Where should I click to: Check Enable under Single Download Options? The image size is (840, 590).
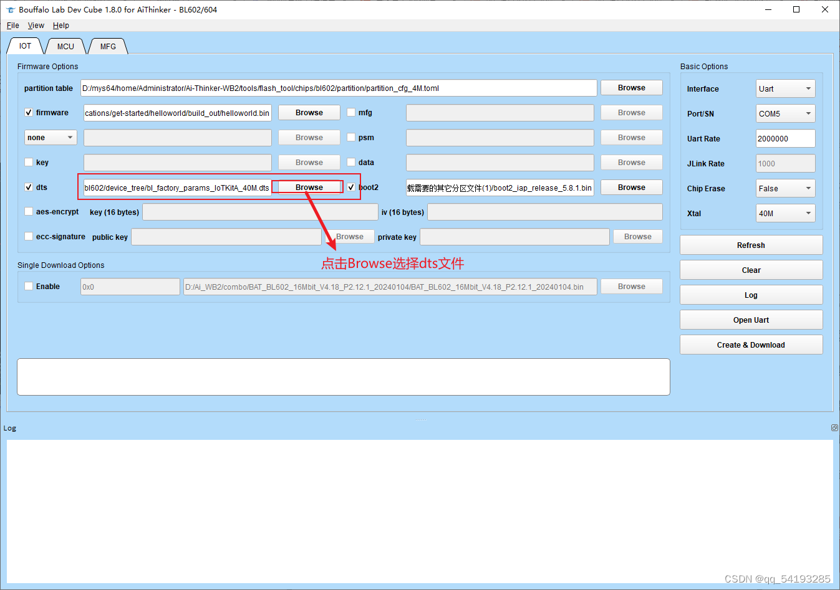(29, 286)
